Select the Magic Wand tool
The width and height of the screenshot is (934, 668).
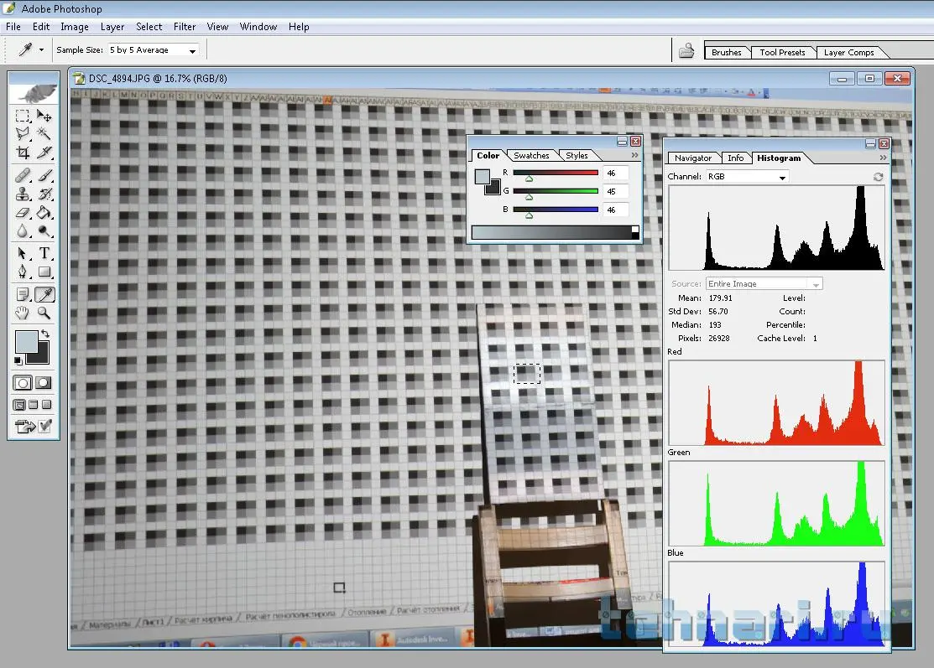[44, 134]
